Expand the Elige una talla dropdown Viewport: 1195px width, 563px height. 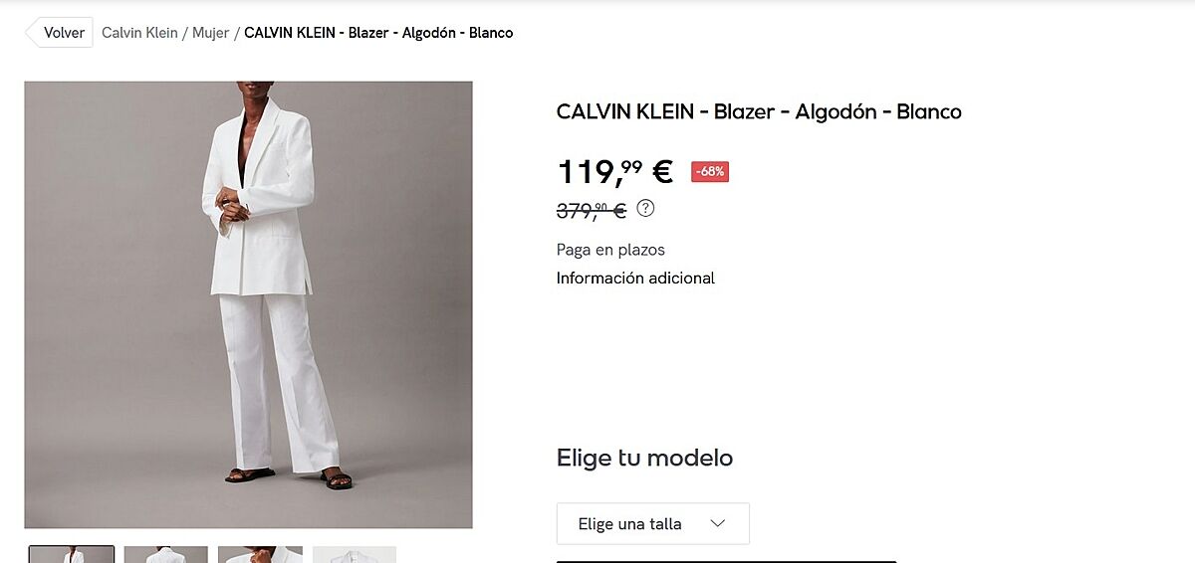click(652, 523)
